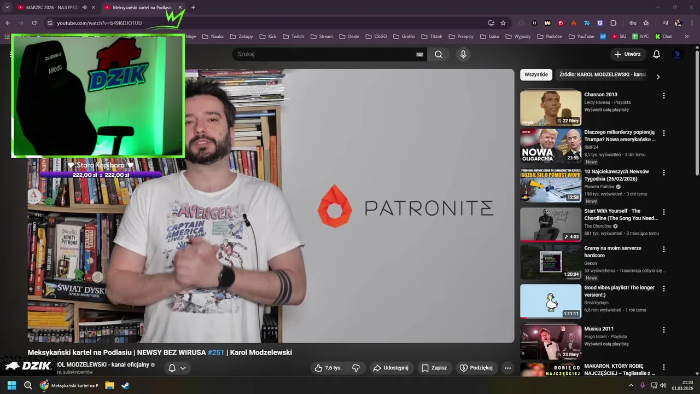The width and height of the screenshot is (700, 394).
Task: Click the Utwórz create button
Action: [x=627, y=54]
